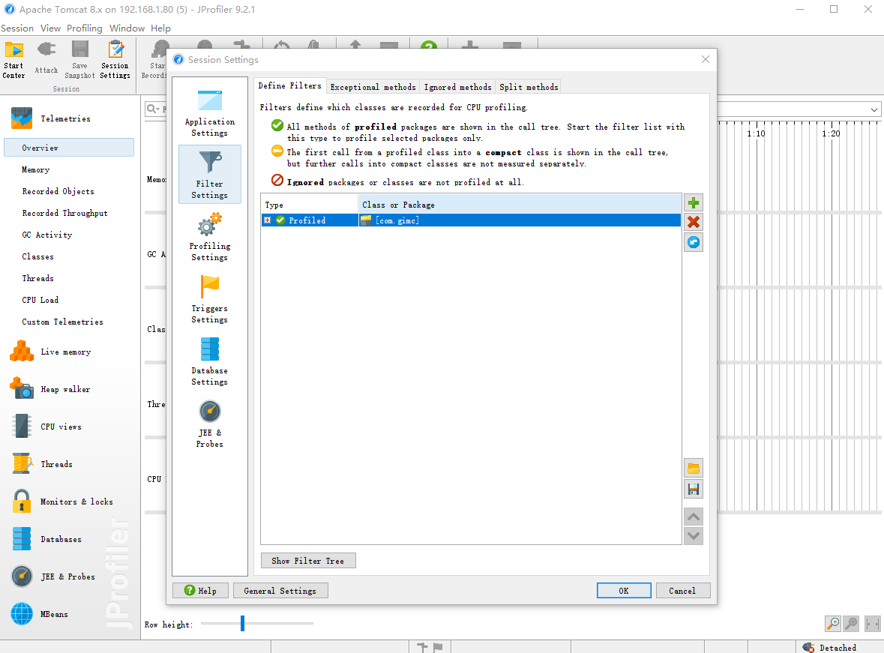Select the [com.gimc] package cell
The width and height of the screenshot is (884, 653).
pyautogui.click(x=520, y=220)
